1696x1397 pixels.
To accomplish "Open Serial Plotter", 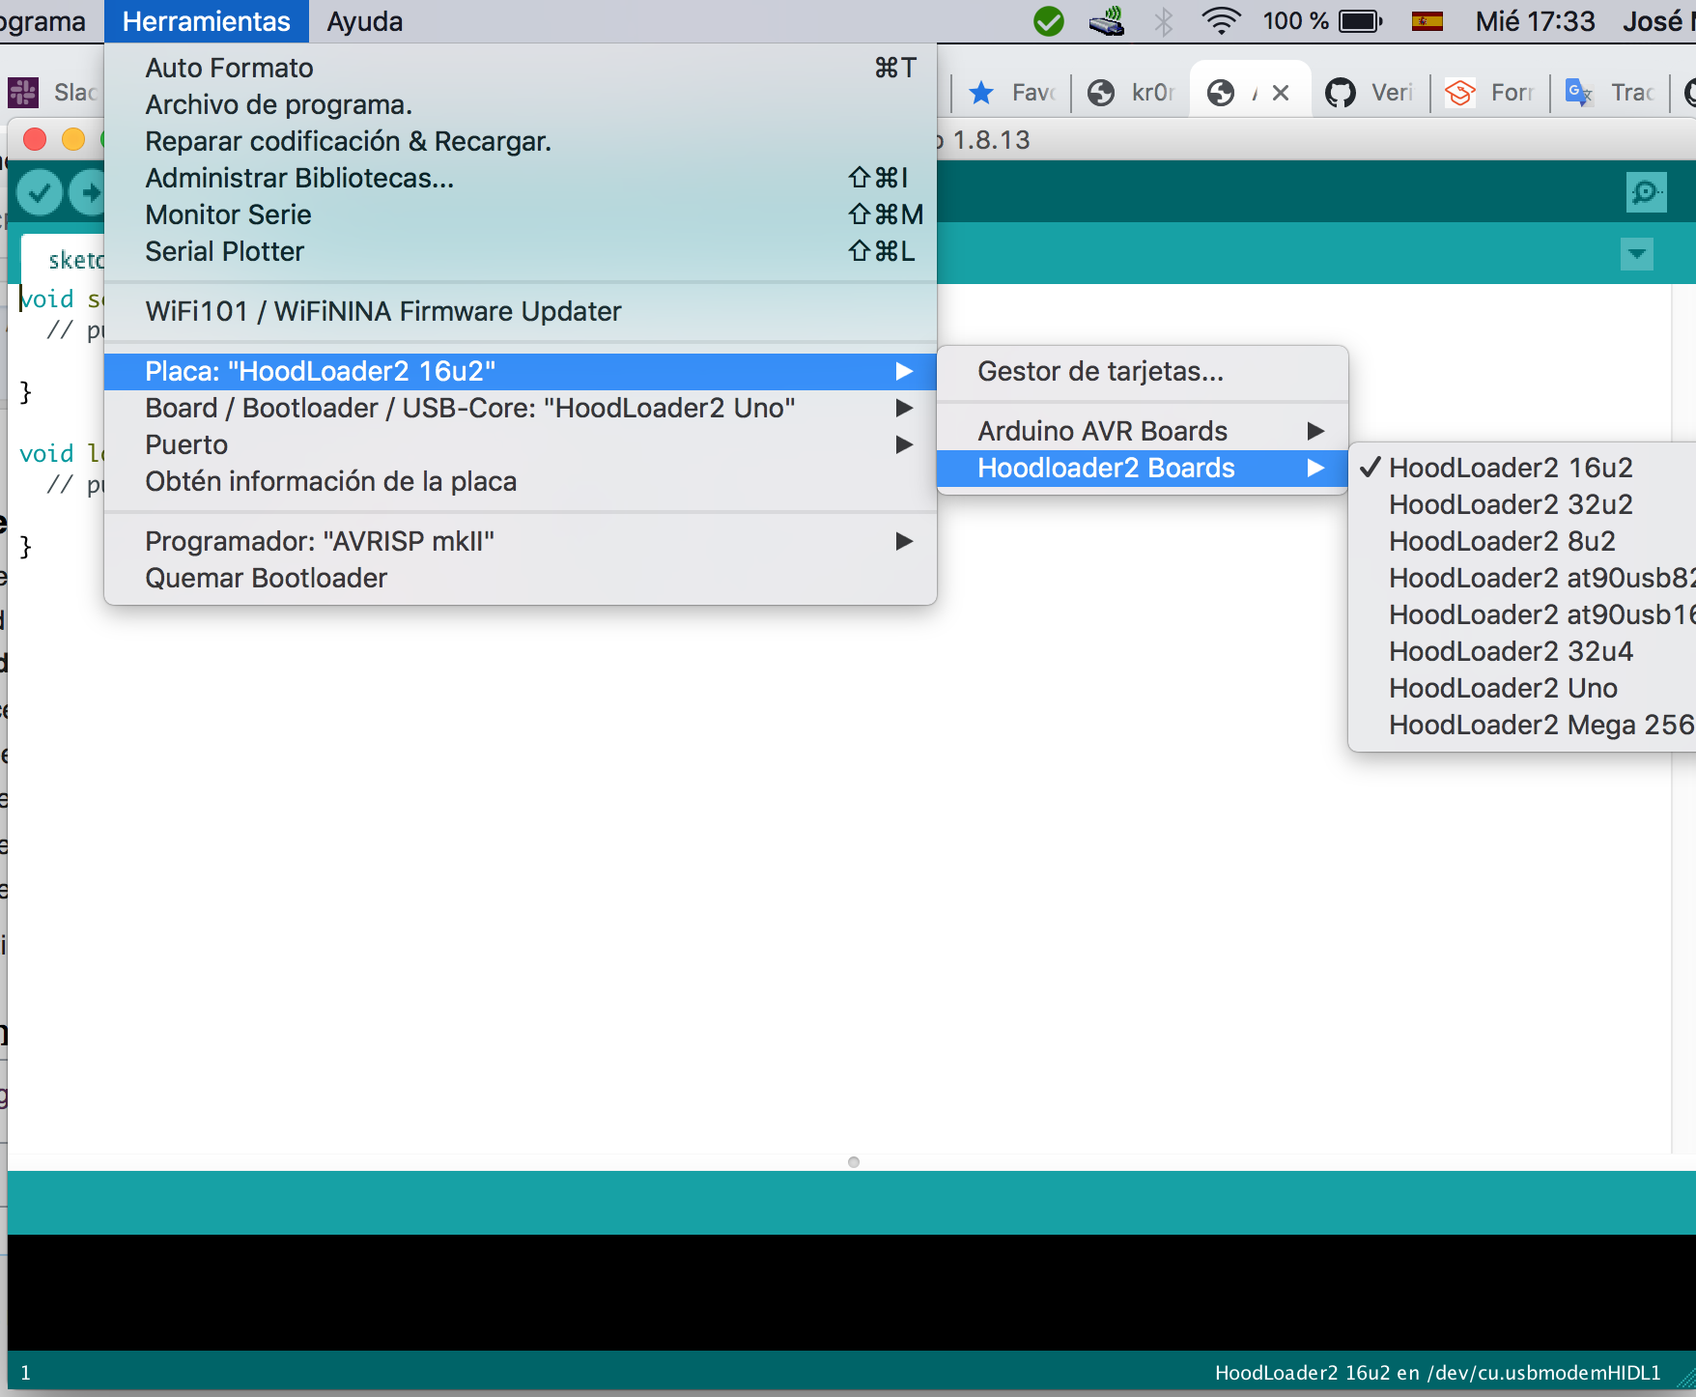I will (521, 251).
